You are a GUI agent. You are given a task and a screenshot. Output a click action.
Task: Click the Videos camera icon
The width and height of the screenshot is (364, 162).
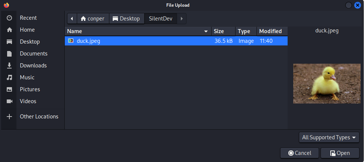10,101
